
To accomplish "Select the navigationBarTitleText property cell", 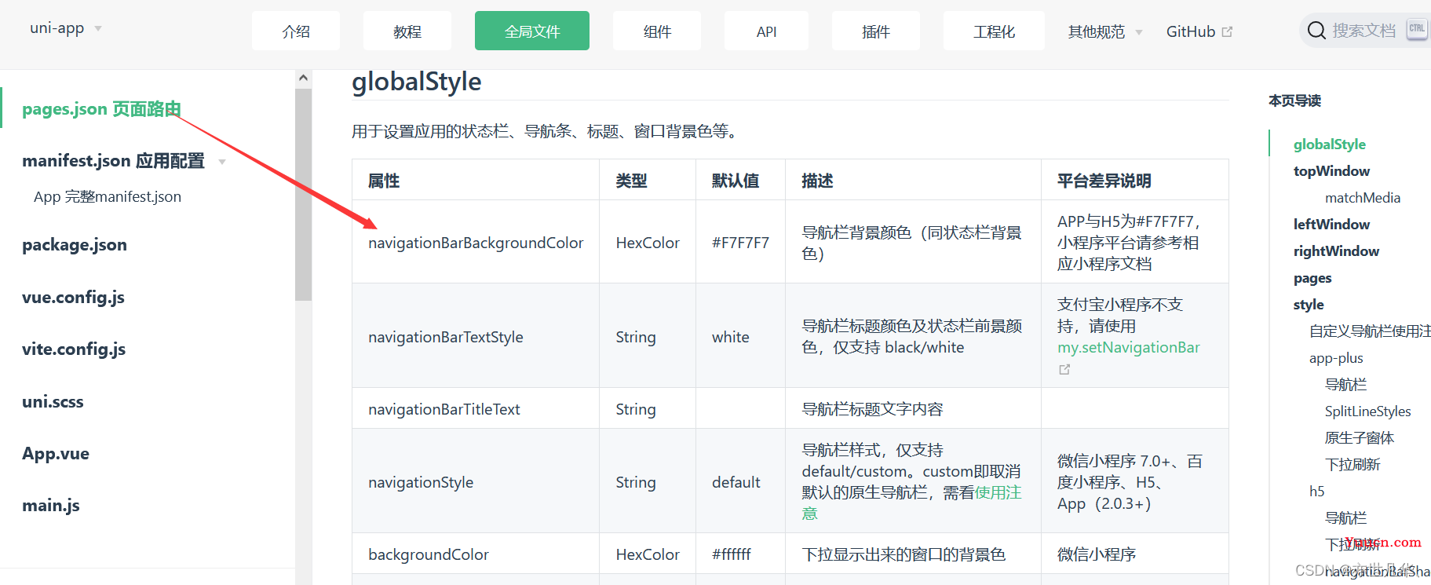I will [x=476, y=408].
